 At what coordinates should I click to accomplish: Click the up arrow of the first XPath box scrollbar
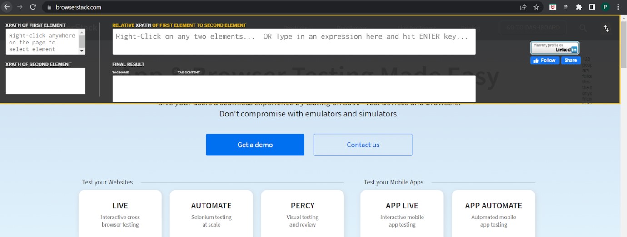tap(82, 32)
